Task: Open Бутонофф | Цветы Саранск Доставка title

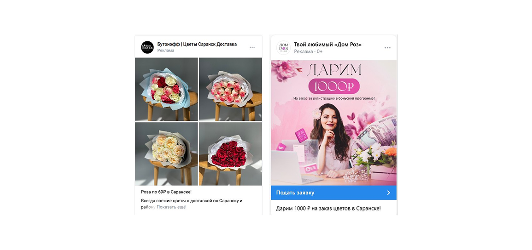Action: (x=197, y=44)
